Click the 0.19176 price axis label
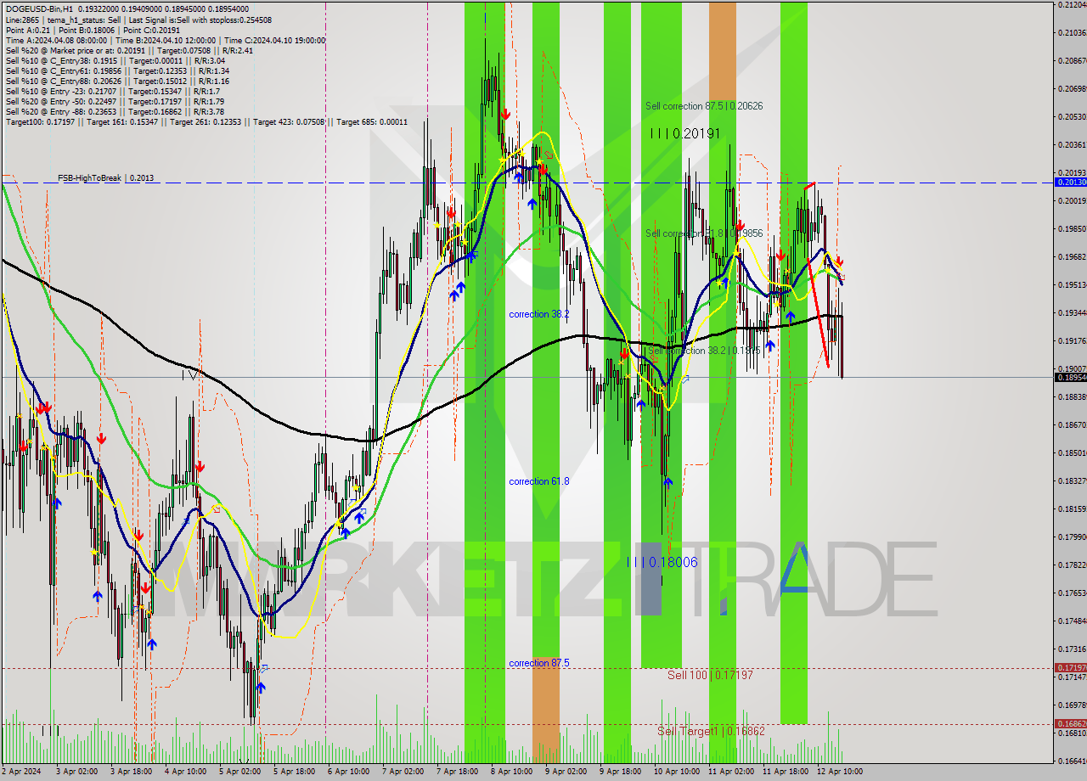Viewport: 1087px width, 781px height. pyautogui.click(x=1072, y=341)
